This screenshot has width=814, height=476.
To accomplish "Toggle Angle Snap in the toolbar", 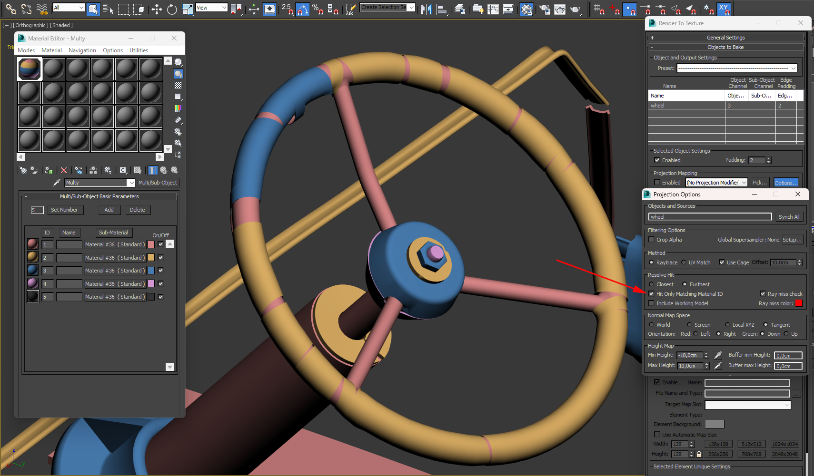I will tap(302, 9).
